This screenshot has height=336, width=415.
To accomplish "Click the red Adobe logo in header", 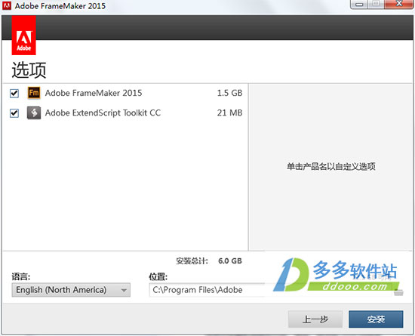I will coord(24,35).
